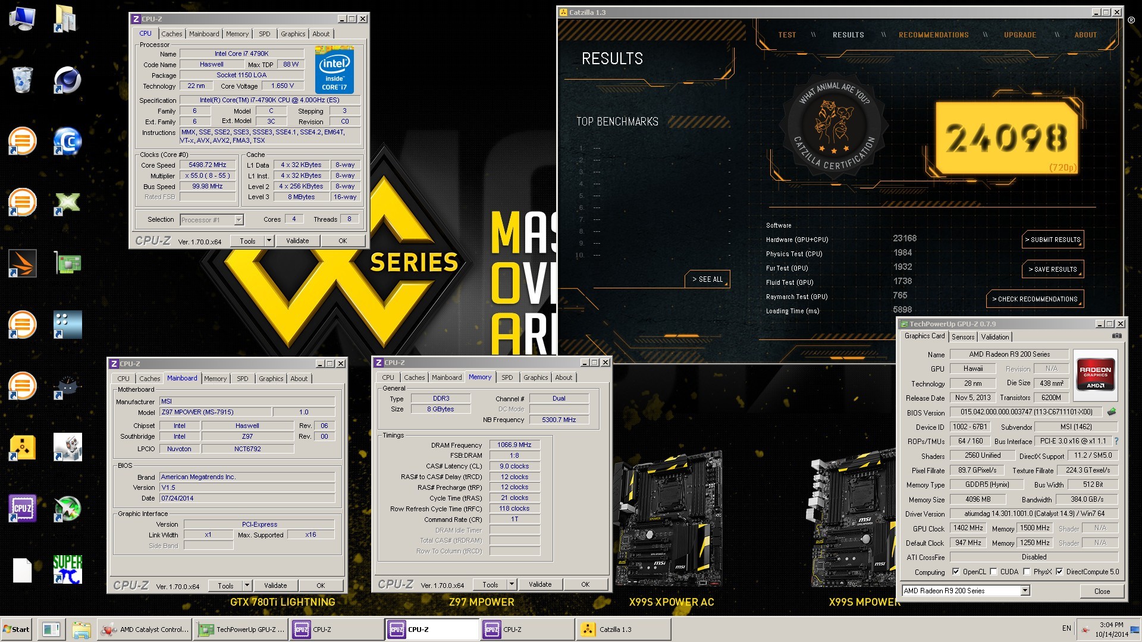Open the black icon with orange swoosh
1142x642 pixels.
coord(22,263)
